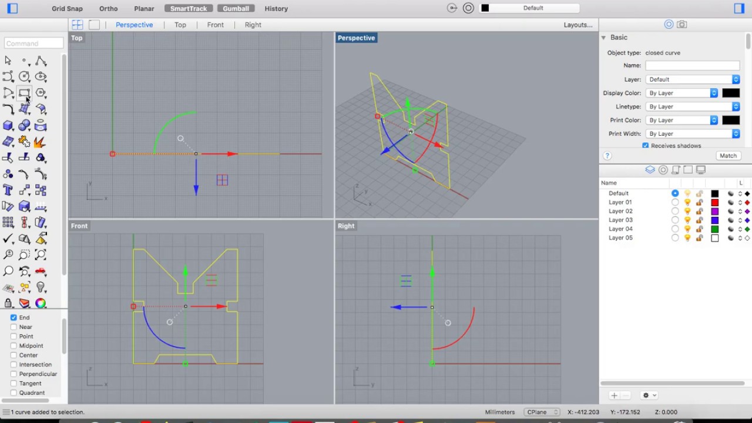
Task: Open the Print Color dropdown
Action: click(x=681, y=120)
